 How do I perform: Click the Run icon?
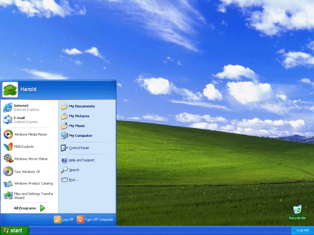[64, 180]
